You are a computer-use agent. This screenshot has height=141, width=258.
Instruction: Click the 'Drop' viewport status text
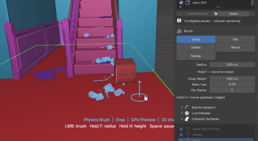[x=120, y=120]
